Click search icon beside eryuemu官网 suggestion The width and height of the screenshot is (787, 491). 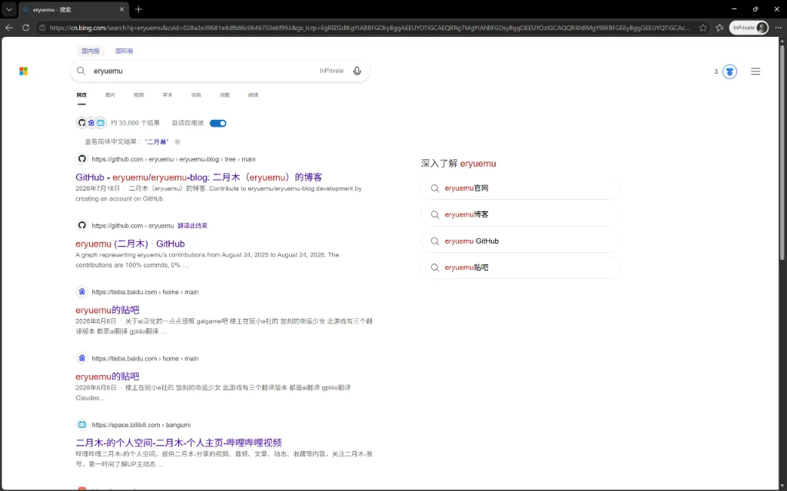click(x=435, y=188)
